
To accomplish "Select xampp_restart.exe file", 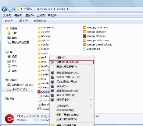I will (95, 28).
